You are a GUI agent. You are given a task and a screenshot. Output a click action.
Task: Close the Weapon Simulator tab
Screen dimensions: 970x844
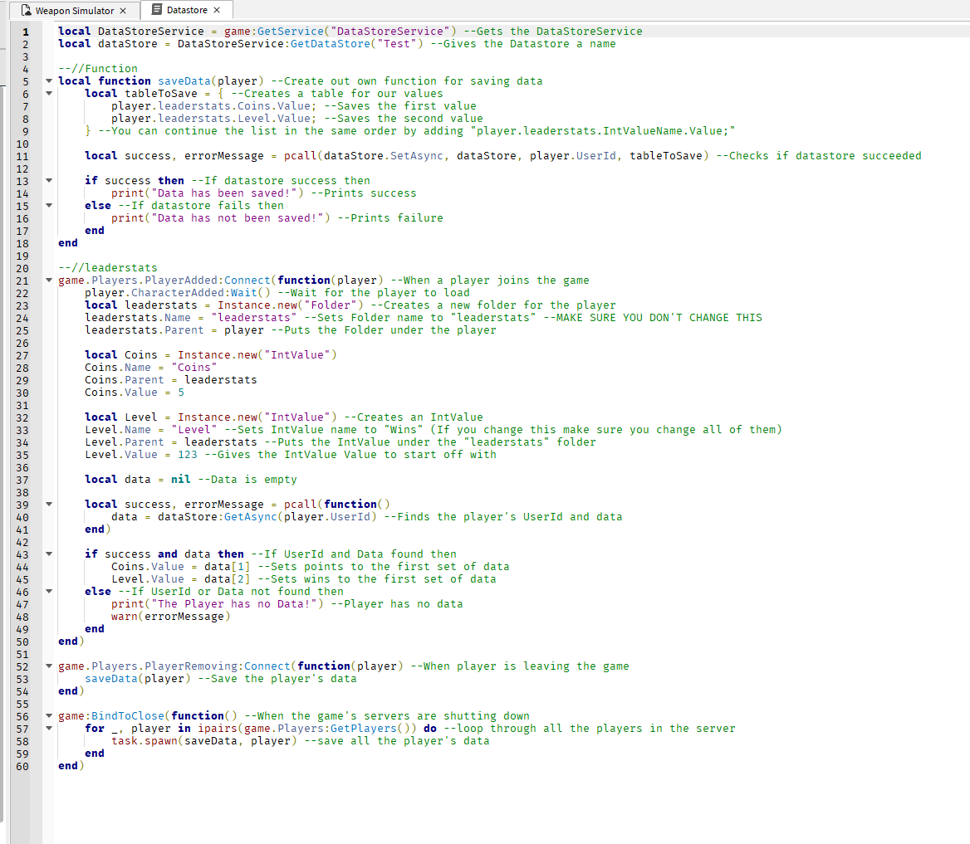[x=123, y=11]
